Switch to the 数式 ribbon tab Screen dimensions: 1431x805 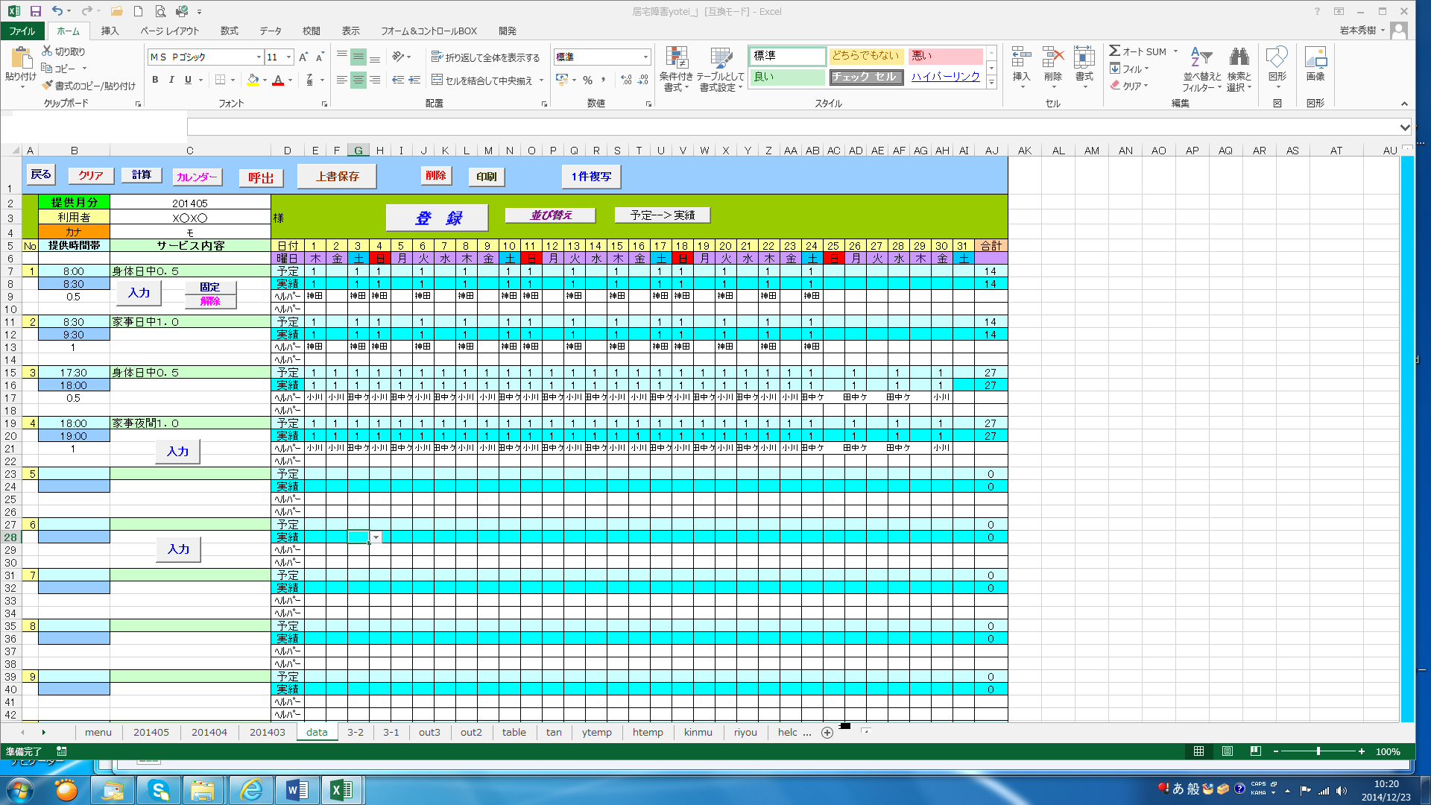click(x=230, y=31)
